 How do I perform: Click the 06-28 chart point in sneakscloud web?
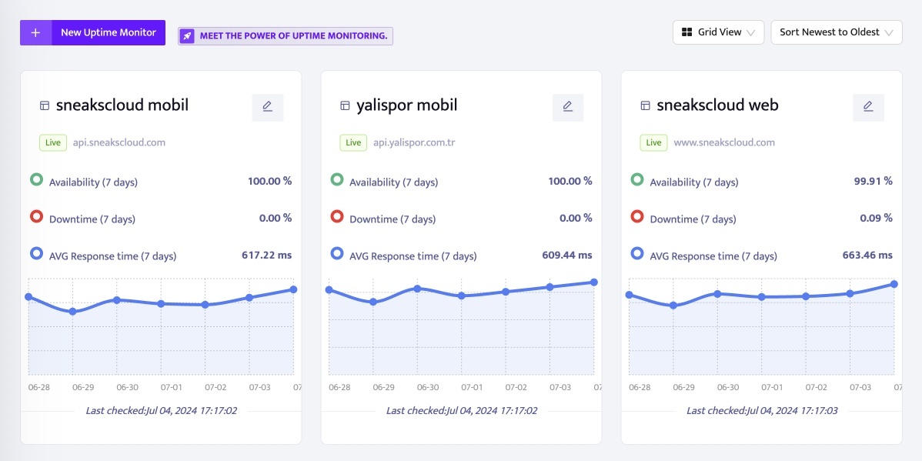click(630, 295)
